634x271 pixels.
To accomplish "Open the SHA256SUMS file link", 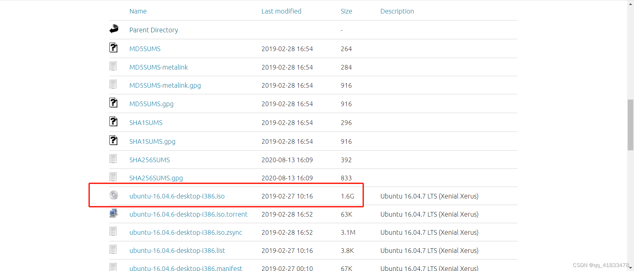I will point(150,160).
